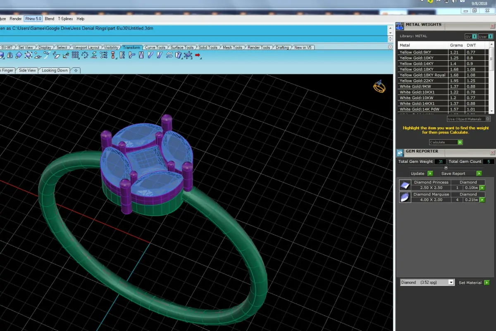
Task: Switch to the Render Tools tab
Action: point(259,48)
